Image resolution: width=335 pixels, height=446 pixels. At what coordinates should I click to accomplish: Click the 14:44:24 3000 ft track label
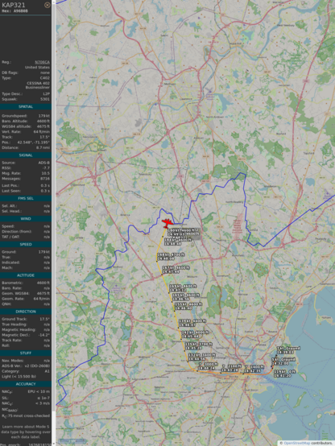click(208, 366)
